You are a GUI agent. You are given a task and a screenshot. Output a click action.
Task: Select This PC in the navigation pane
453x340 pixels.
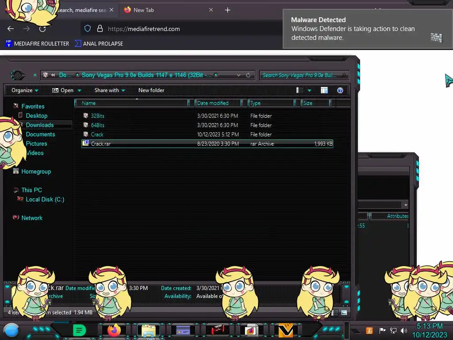coord(28,190)
